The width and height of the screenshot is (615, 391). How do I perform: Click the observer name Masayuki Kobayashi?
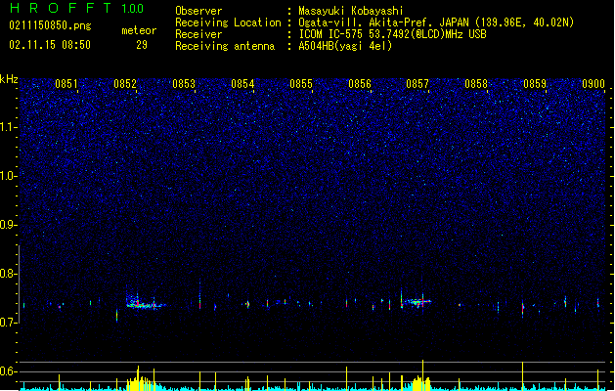(x=351, y=11)
